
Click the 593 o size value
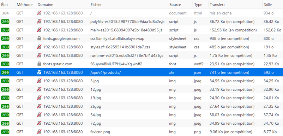[x=269, y=72]
